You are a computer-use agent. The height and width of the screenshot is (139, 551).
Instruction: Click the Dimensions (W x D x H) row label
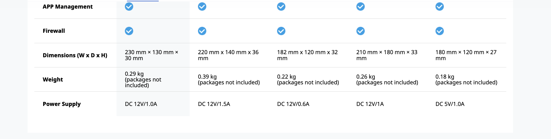(x=75, y=55)
